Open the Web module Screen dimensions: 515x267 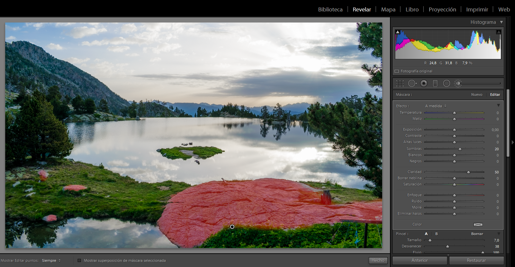click(x=504, y=9)
